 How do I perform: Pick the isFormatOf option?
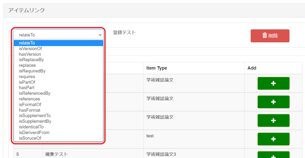point(30,104)
